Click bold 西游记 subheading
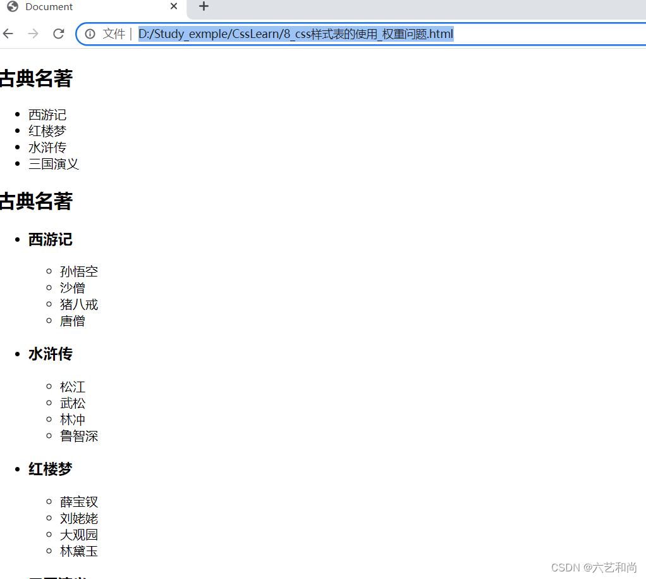Viewport: 646px width, 579px height. (x=51, y=240)
